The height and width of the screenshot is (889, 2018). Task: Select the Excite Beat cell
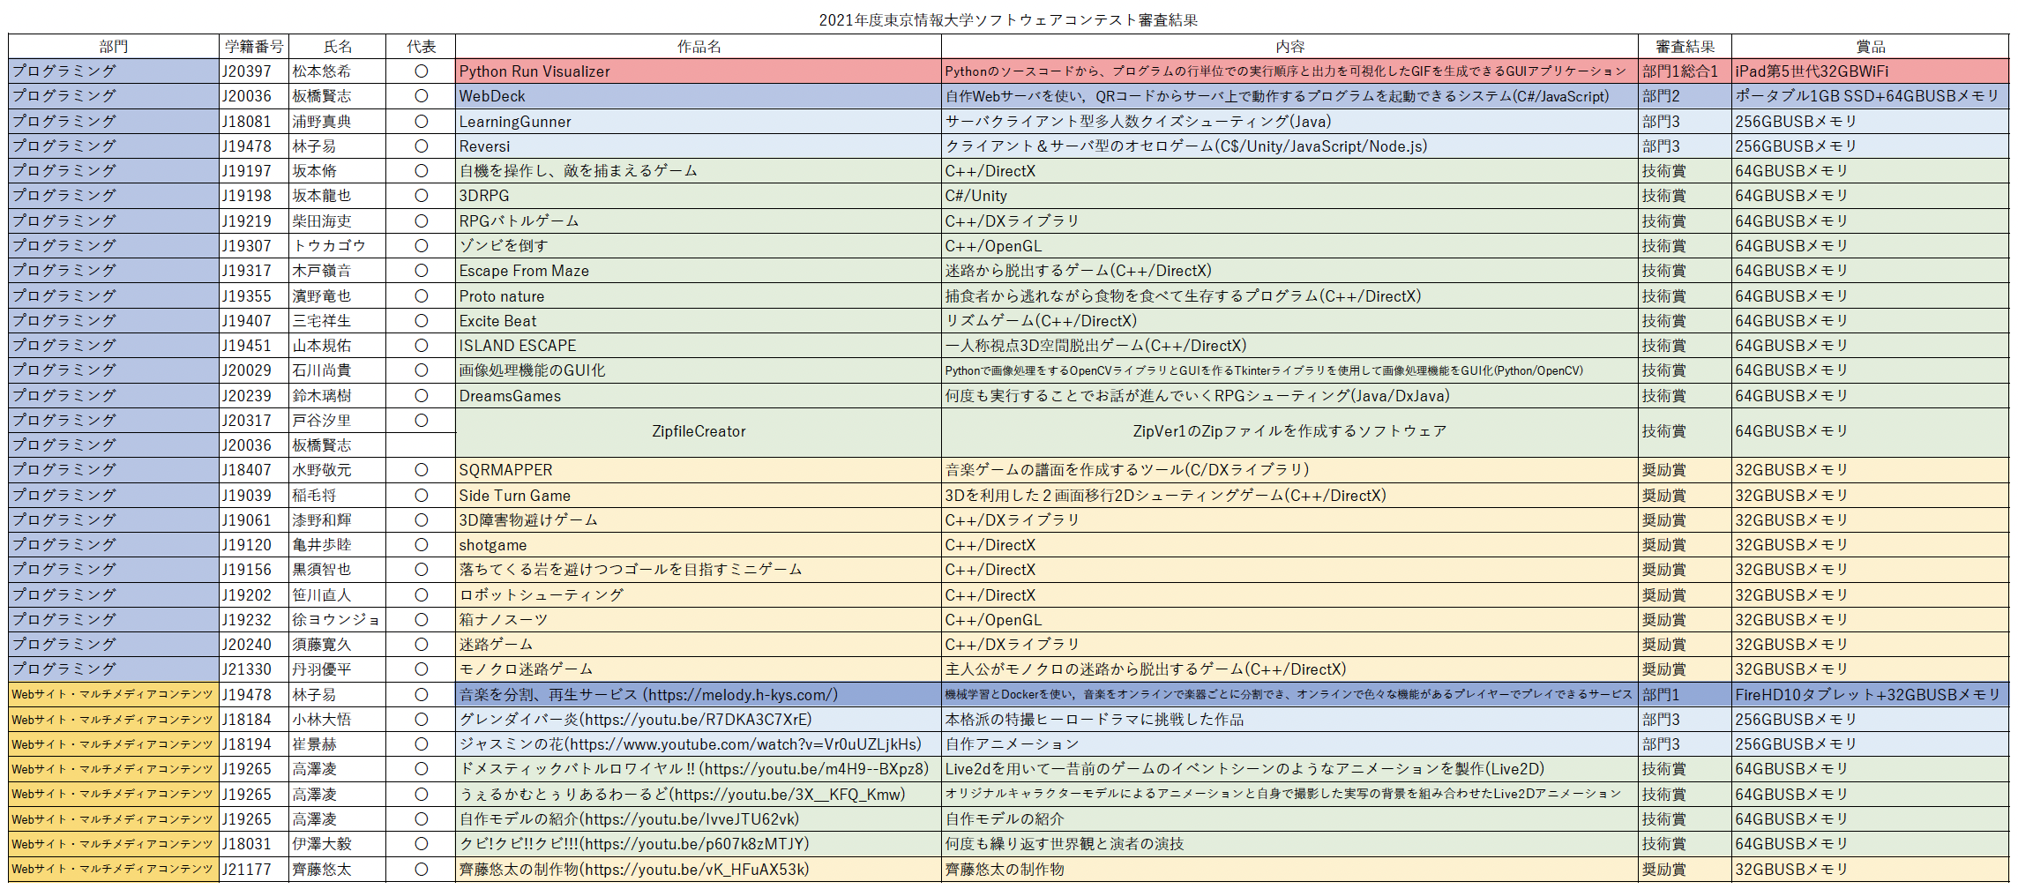pyautogui.click(x=699, y=321)
